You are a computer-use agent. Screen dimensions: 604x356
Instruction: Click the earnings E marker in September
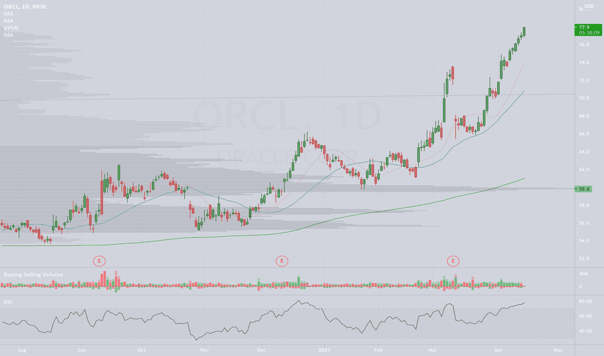coord(99,261)
